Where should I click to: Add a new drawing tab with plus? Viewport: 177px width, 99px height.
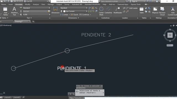33,21
